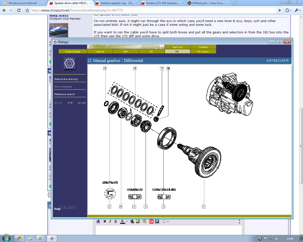Click the Bold formatting icon in editor
303x242 pixels.
tap(105, 221)
